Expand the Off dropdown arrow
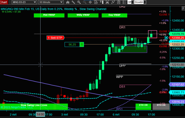 [133, 2]
